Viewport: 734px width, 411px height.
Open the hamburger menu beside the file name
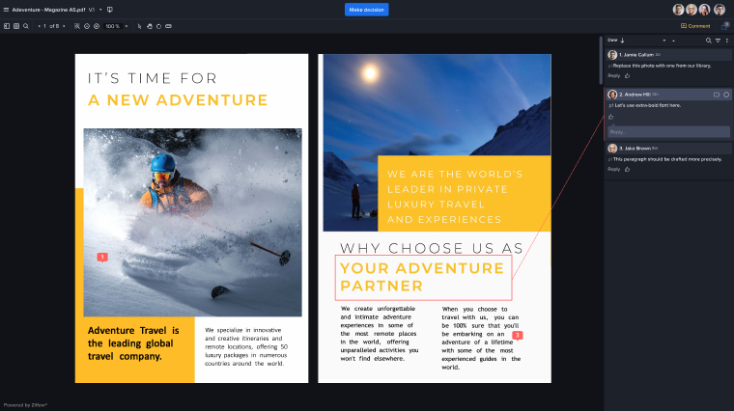pyautogui.click(x=6, y=9)
